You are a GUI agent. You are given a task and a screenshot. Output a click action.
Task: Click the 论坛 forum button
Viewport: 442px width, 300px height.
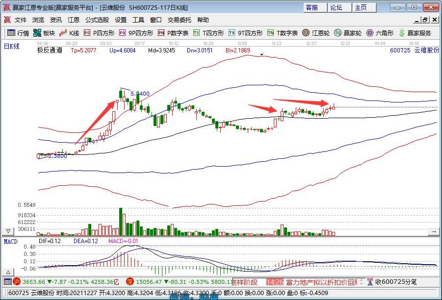tap(337, 7)
